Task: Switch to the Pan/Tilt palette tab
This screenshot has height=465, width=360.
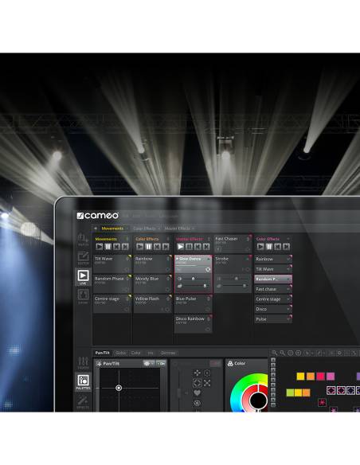Action: tap(103, 353)
